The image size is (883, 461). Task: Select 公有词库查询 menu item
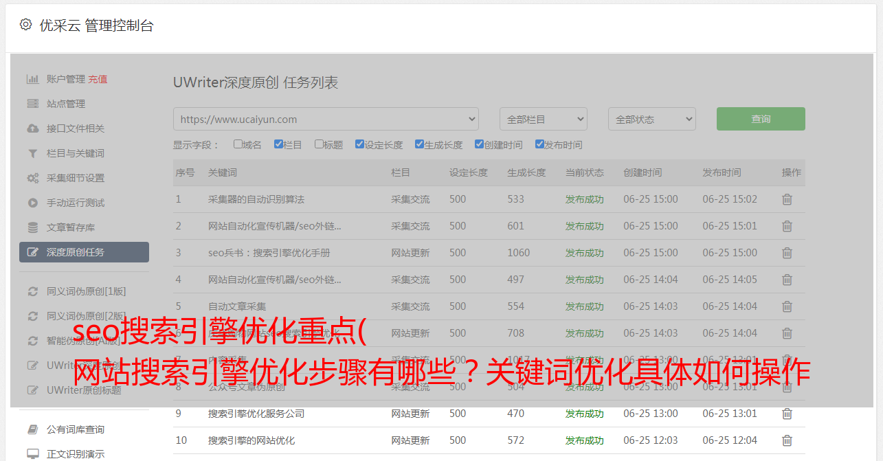coord(76,429)
